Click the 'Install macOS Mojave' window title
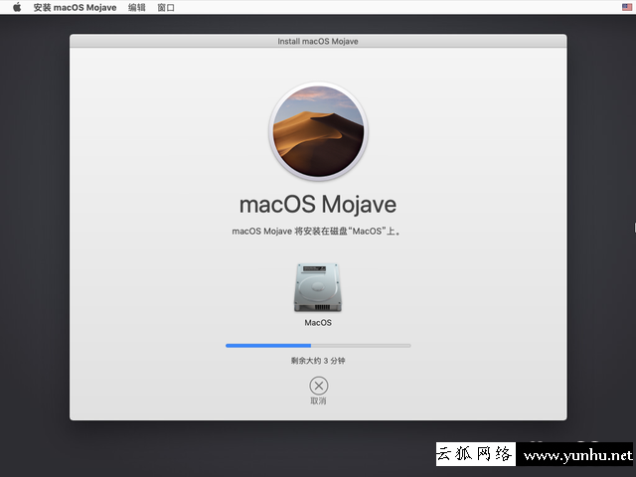The width and height of the screenshot is (636, 477). (x=318, y=42)
